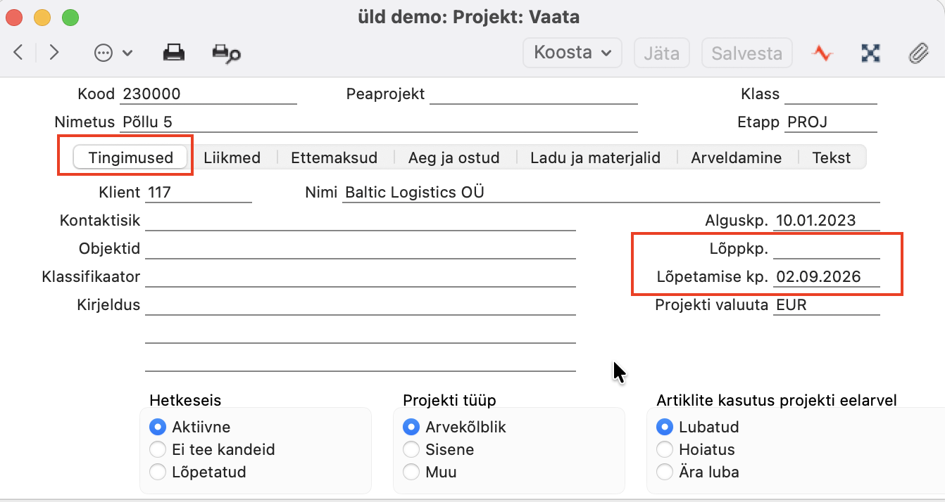
Task: Go to next record with forward arrow
Action: [54, 53]
